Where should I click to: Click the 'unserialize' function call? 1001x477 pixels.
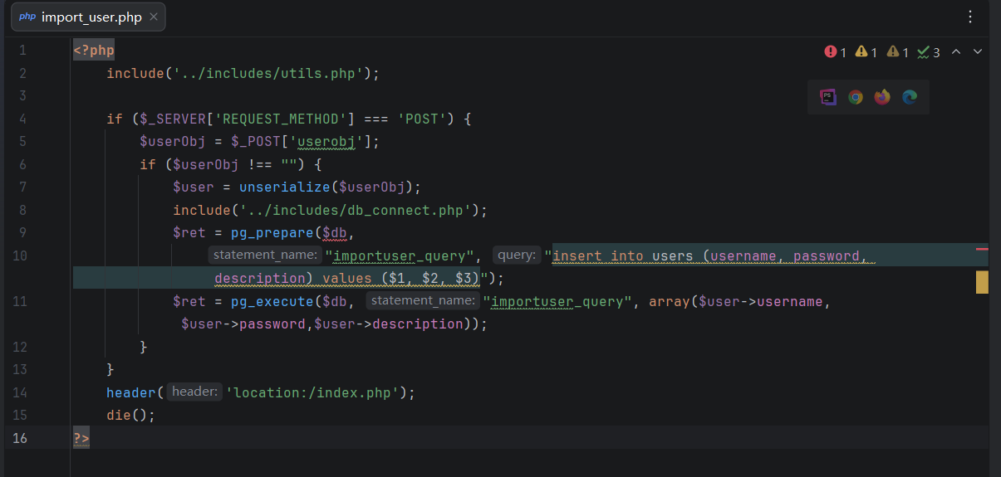click(x=284, y=187)
